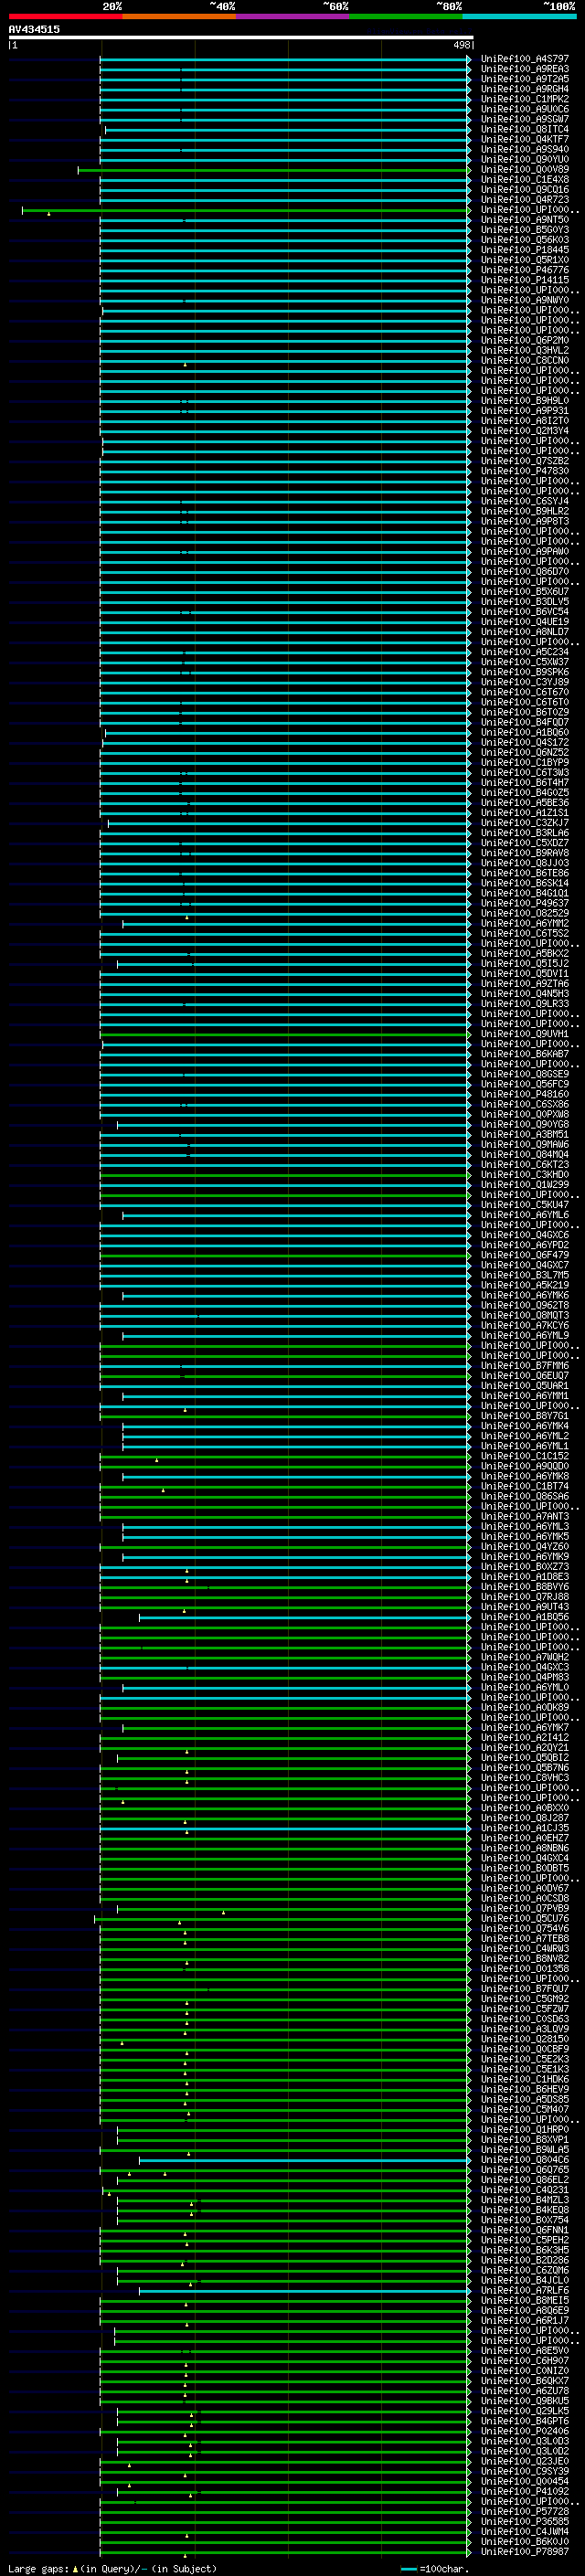Click the orange ~40% identity legend segment
The image size is (585, 2576).
tap(179, 17)
